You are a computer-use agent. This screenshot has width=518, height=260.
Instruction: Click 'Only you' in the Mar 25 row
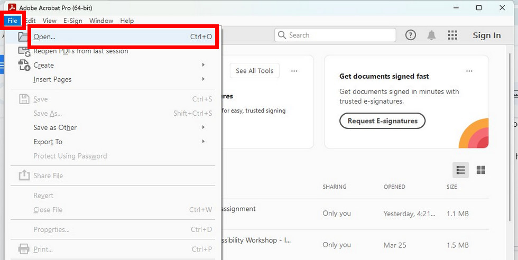pos(337,245)
